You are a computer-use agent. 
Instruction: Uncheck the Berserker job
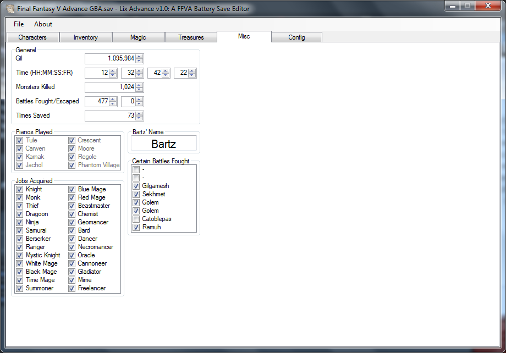point(20,239)
